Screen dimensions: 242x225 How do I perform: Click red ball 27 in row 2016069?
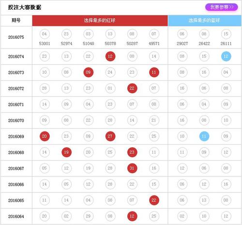[x=110, y=136]
